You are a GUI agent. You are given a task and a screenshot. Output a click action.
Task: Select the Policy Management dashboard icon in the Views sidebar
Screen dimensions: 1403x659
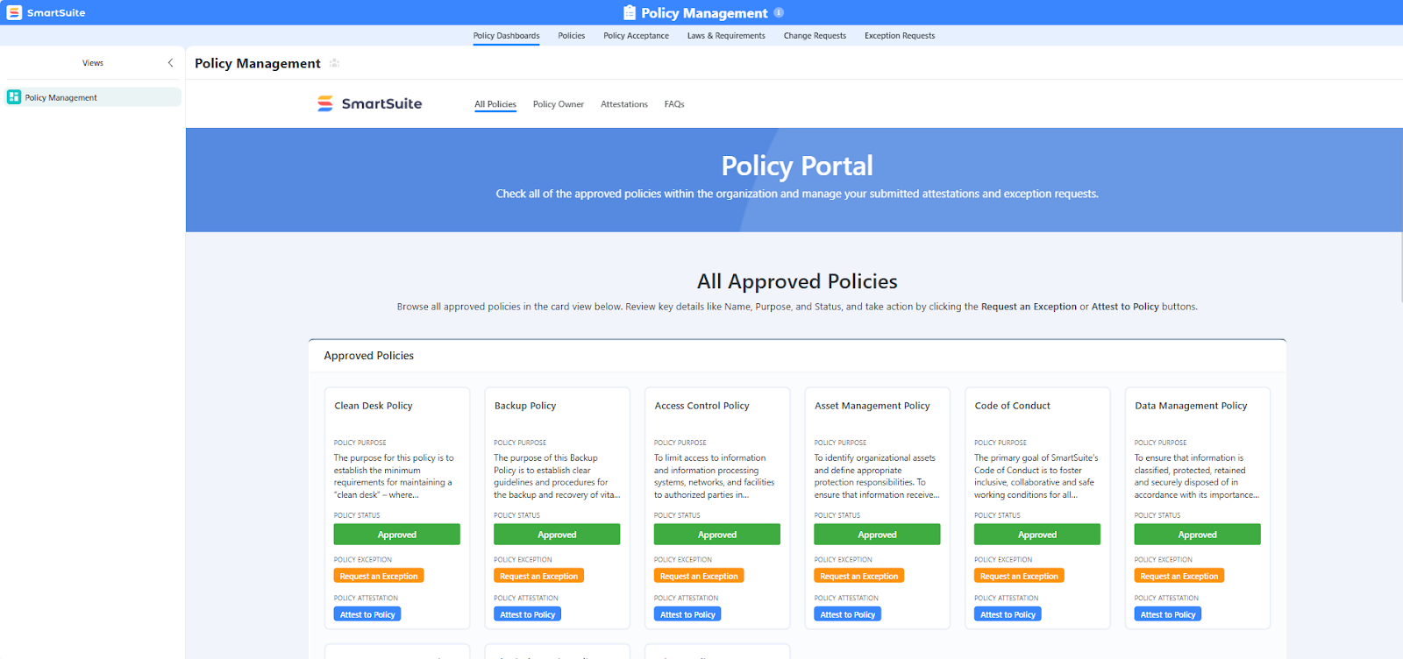[14, 97]
